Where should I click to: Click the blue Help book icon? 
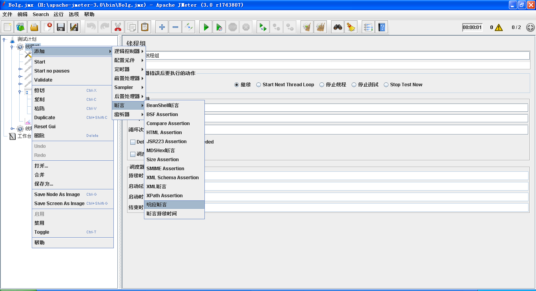(x=382, y=27)
